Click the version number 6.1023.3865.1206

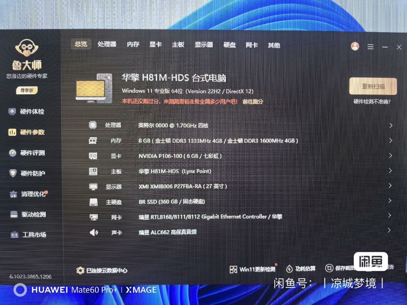(x=31, y=277)
